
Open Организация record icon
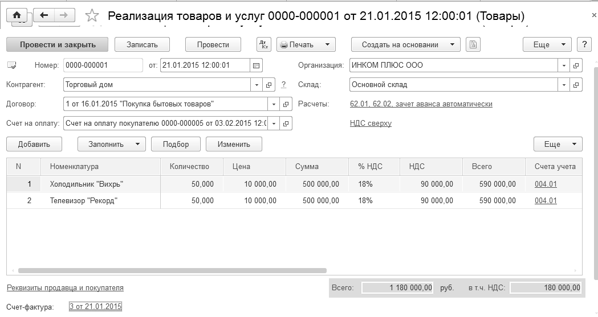coord(576,65)
